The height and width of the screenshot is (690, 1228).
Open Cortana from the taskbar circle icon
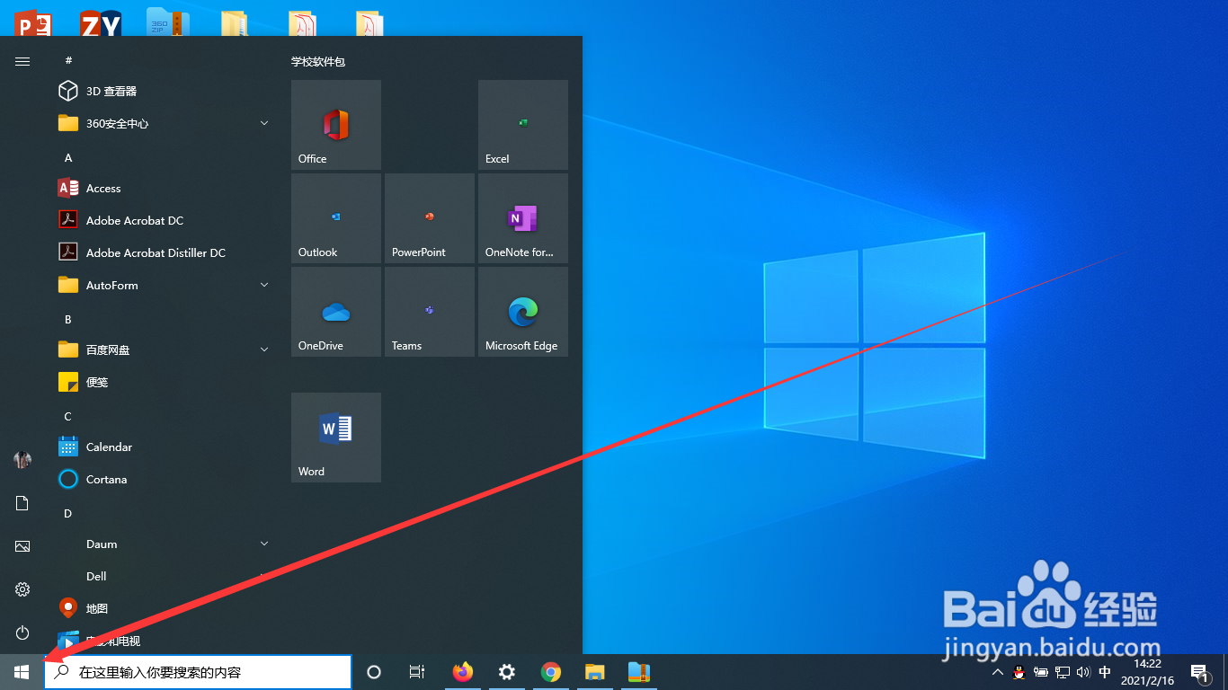click(374, 672)
